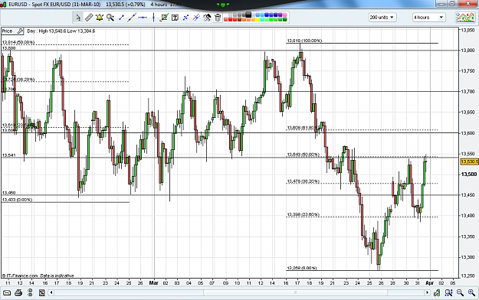Screen dimensions: 479x300
Task: Click the green-red icon right of scrollbar
Action: (437, 292)
